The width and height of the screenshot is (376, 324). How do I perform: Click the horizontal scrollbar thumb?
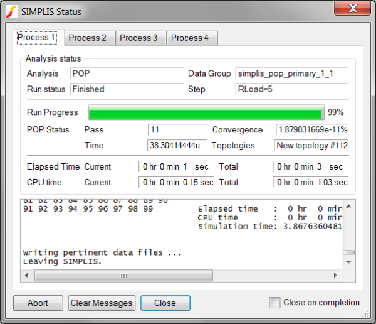[x=123, y=276]
